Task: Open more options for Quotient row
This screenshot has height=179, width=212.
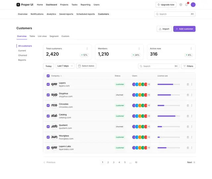Action: click(191, 126)
